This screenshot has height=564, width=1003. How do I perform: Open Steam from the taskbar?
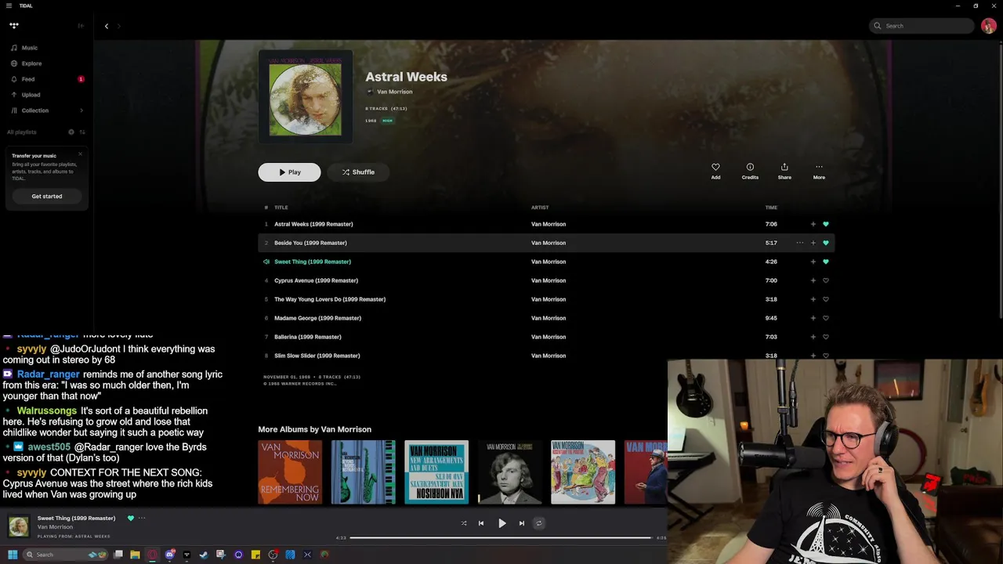tap(204, 555)
